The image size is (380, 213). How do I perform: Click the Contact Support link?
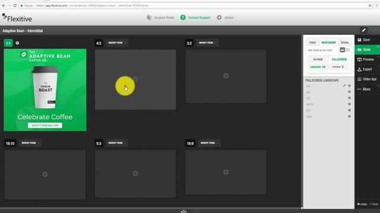tap(199, 18)
